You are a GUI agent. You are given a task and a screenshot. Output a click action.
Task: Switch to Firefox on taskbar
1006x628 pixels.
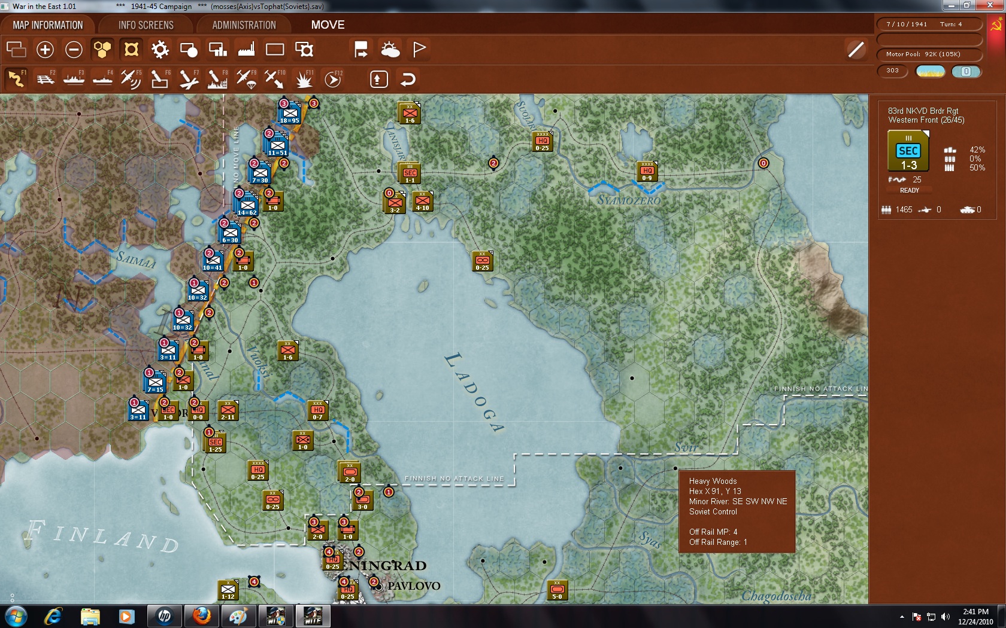pyautogui.click(x=202, y=616)
